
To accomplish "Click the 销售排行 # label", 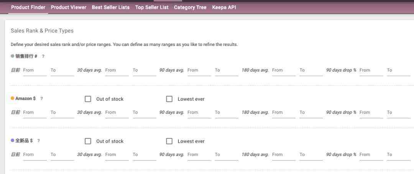I will tap(26, 56).
